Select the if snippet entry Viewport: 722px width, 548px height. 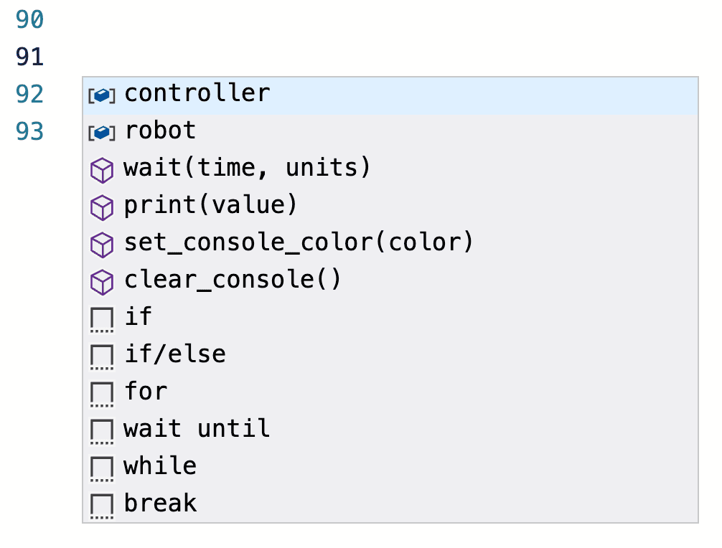(141, 316)
